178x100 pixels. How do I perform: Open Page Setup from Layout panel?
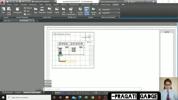tap(9, 11)
